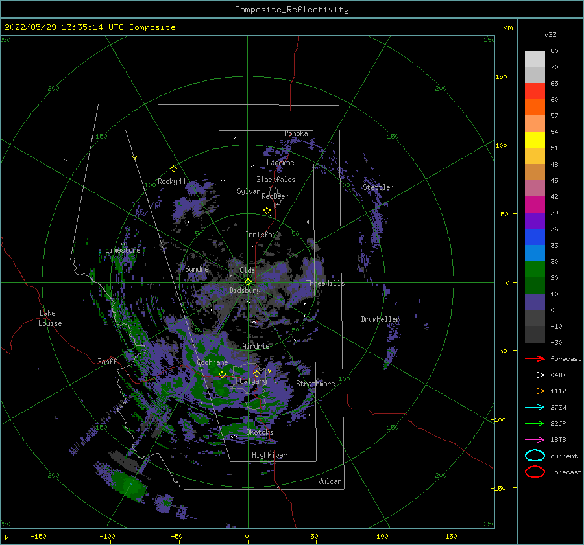584x545 pixels.
Task: Click the Strathmore label
Action: coord(316,384)
